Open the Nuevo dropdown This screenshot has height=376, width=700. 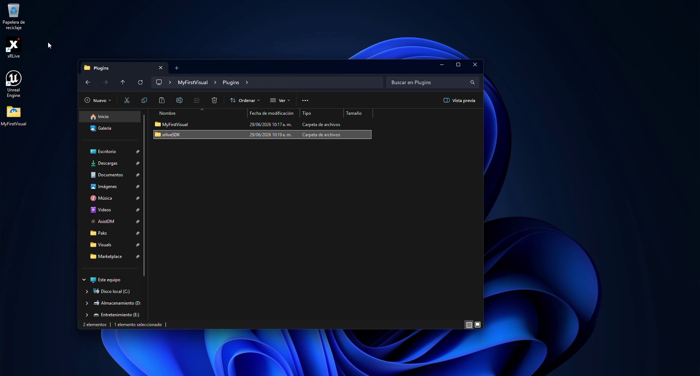(98, 100)
